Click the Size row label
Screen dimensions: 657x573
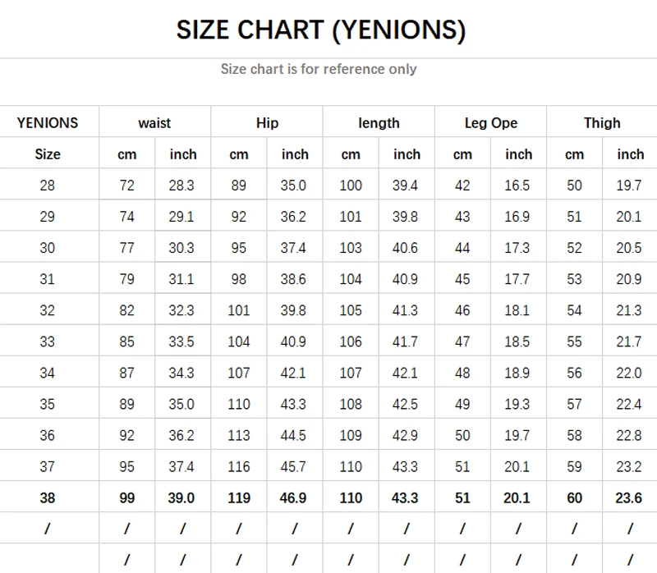click(x=48, y=154)
